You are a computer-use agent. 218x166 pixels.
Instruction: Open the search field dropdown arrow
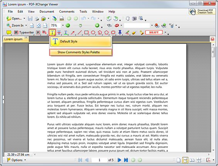pyautogui.click(x=152, y=25)
